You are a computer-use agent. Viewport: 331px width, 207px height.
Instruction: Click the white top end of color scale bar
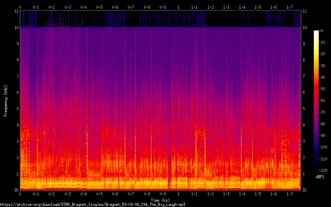tap(316, 32)
